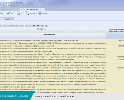
Task: Click the pencil icon on the leftmost sub-tab
Action: 3,19
